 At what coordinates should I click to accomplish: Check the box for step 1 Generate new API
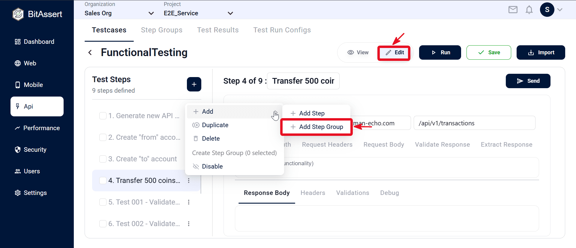[x=103, y=116]
